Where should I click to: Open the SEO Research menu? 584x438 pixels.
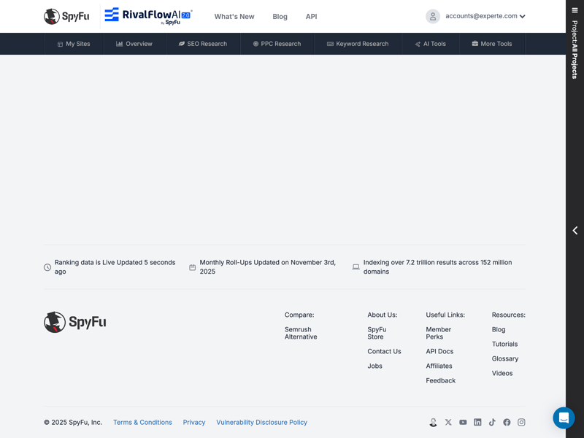coord(202,44)
